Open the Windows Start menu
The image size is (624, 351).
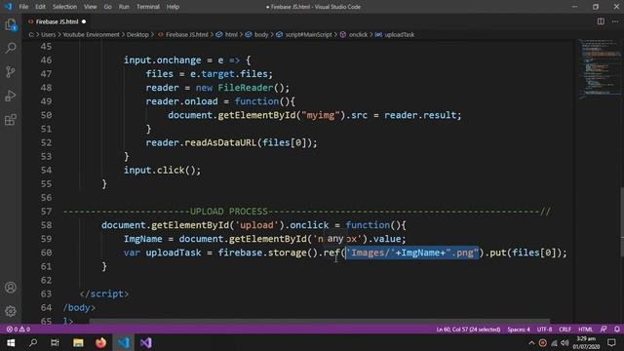(x=11, y=342)
